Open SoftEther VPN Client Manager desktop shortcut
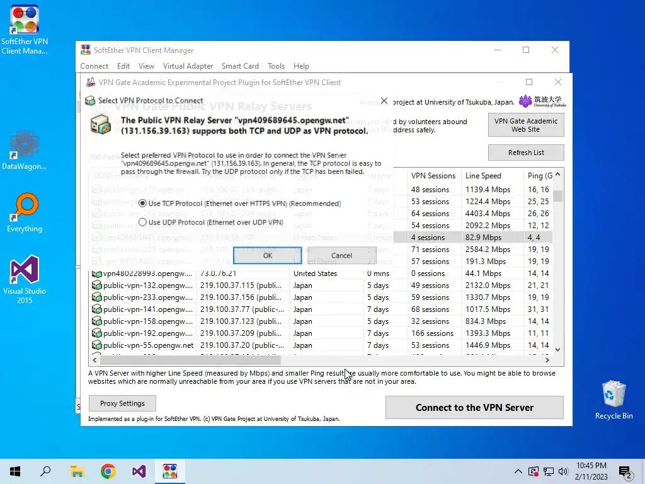This screenshot has width=645, height=484. (25, 30)
